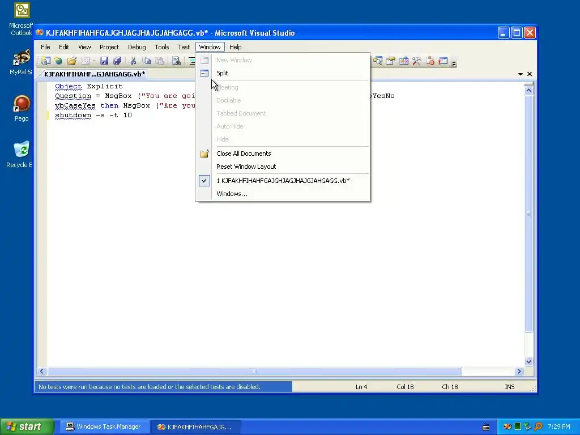Click the Add New Item toolbar icon

[85, 61]
